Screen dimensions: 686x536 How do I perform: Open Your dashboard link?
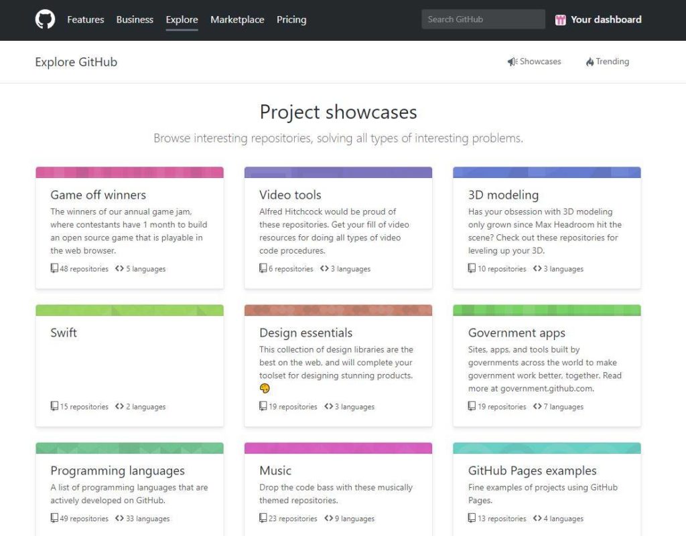pyautogui.click(x=606, y=19)
